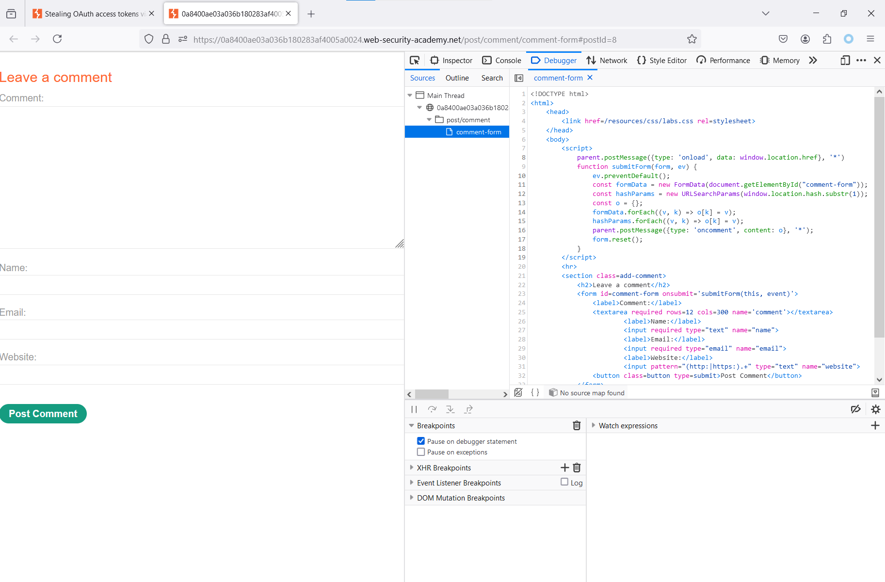The height and width of the screenshot is (582, 885).
Task: Click the Step Over button
Action: (x=432, y=409)
